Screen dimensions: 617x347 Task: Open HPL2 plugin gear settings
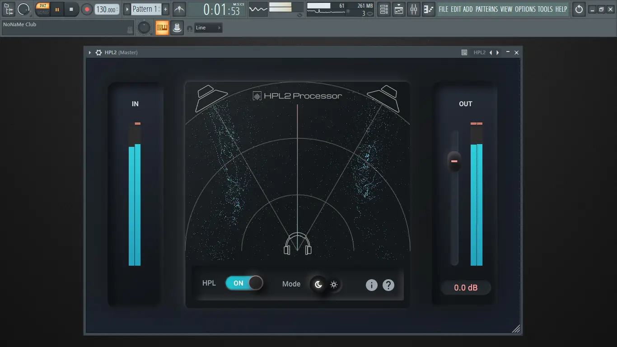[98, 53]
